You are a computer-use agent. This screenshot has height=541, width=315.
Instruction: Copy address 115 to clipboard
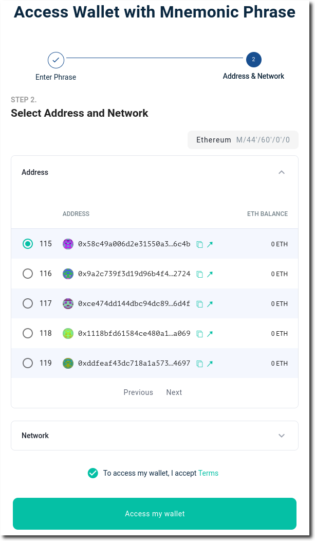tap(199, 244)
